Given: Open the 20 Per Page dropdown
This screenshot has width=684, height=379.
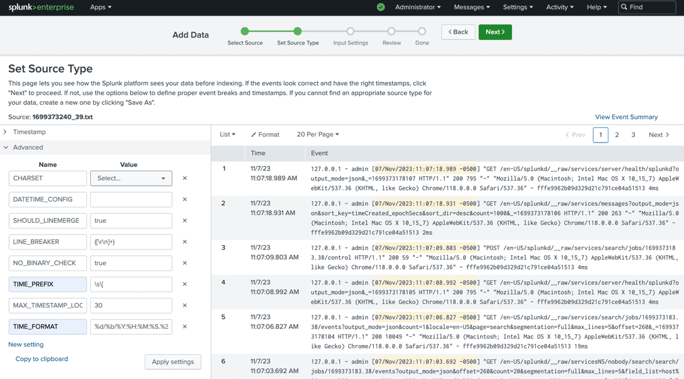Looking at the screenshot, I should click(x=318, y=134).
